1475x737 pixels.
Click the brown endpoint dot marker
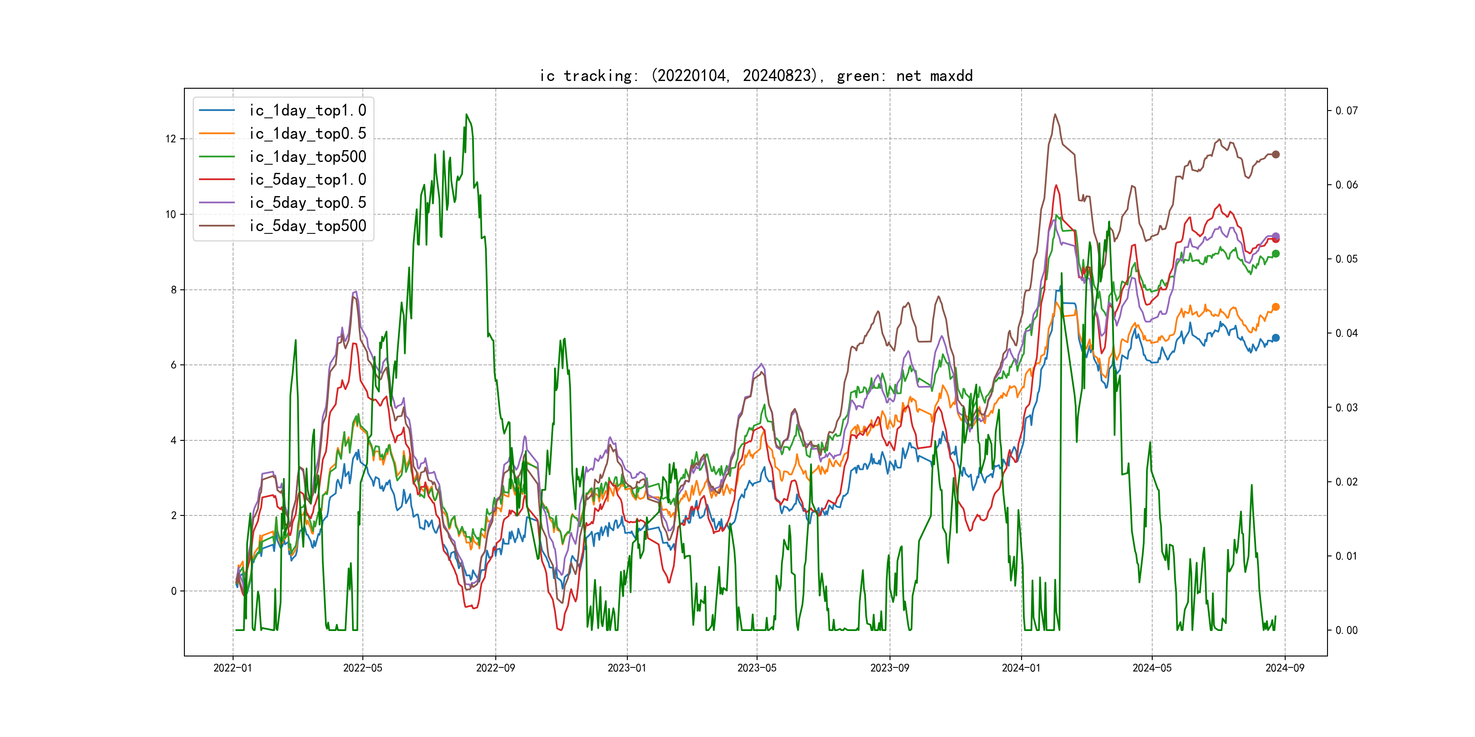point(1275,155)
